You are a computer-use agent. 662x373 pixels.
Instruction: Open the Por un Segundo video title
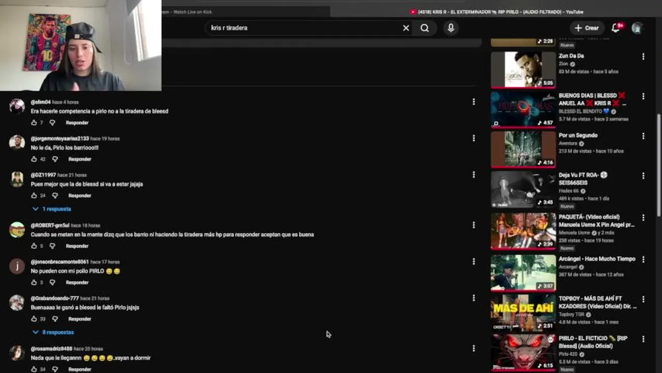[578, 135]
